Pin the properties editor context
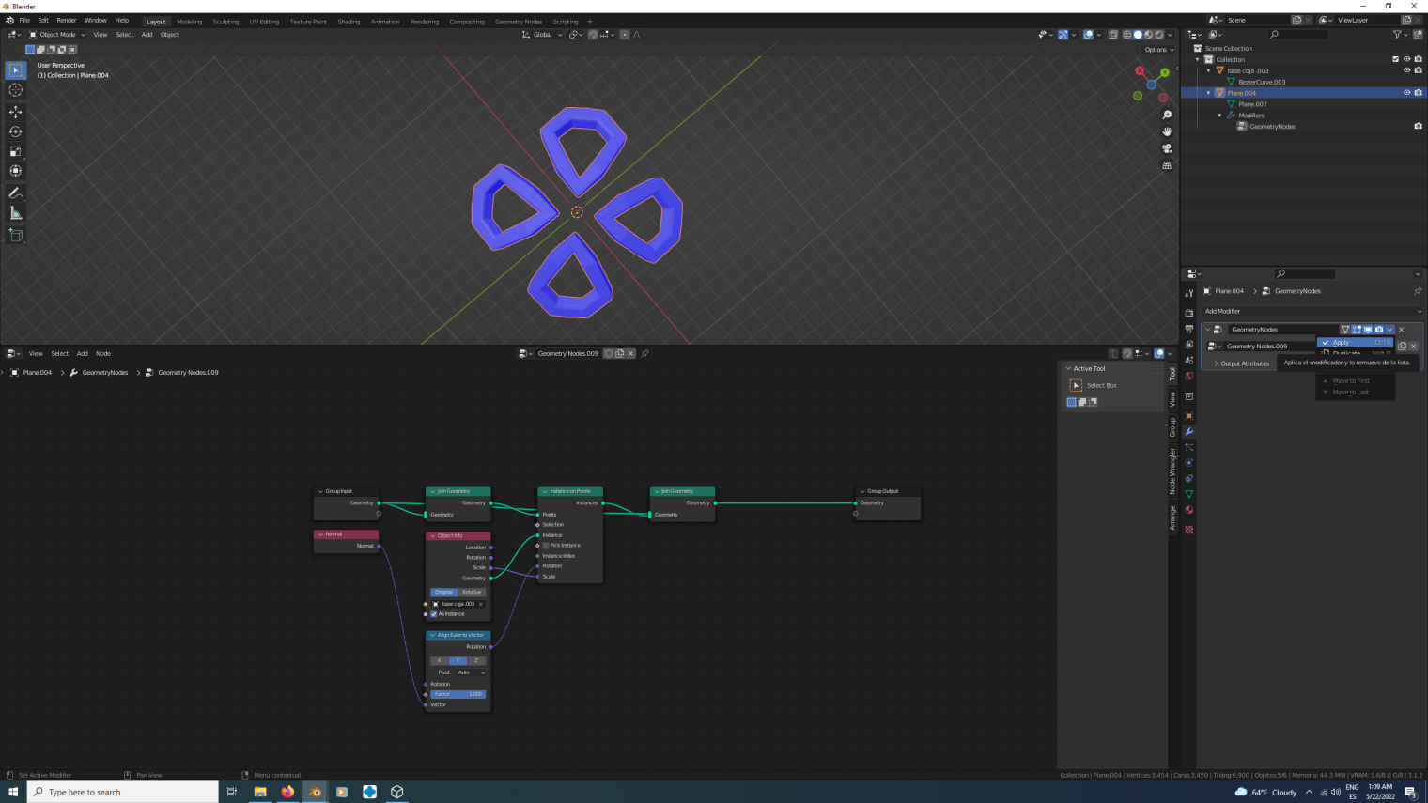The image size is (1428, 803). pos(1418,291)
